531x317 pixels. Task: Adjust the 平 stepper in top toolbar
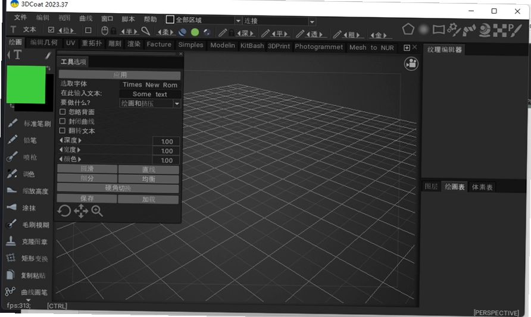point(279,33)
